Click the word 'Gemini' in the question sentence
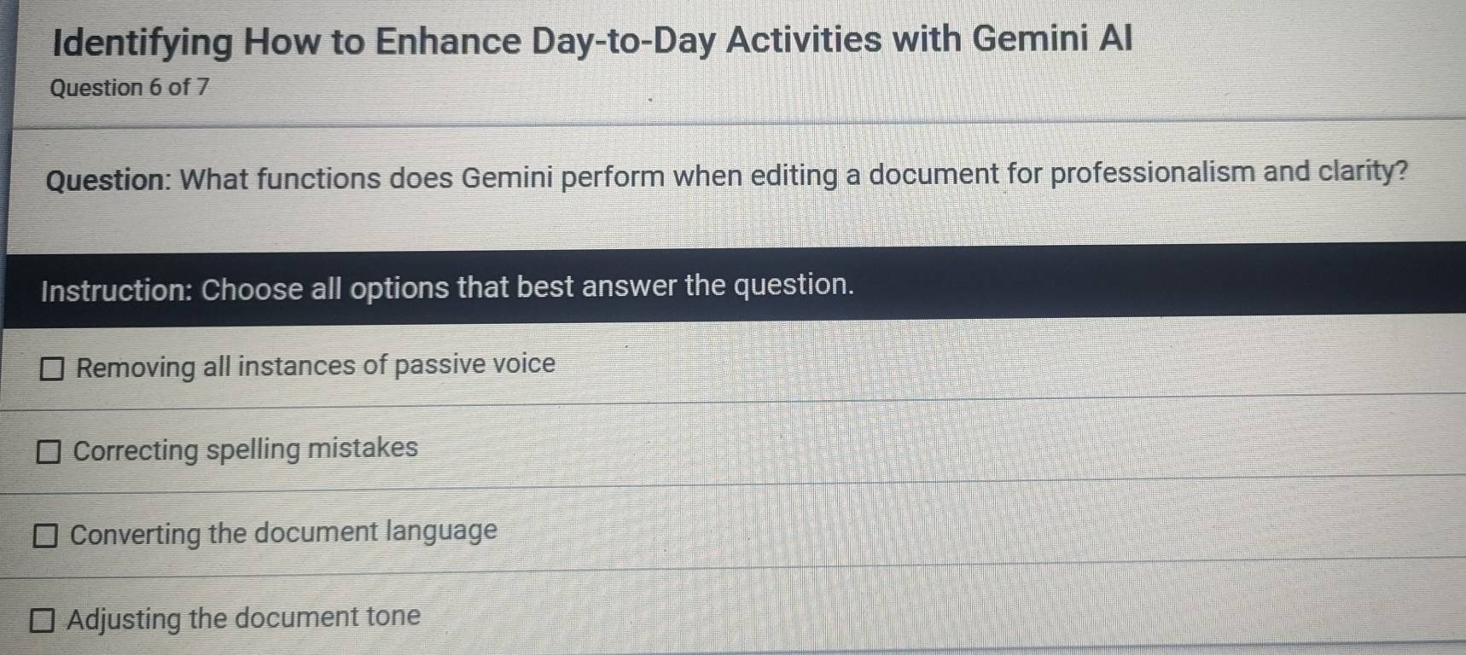This screenshot has height=655, width=1466. tap(509, 177)
